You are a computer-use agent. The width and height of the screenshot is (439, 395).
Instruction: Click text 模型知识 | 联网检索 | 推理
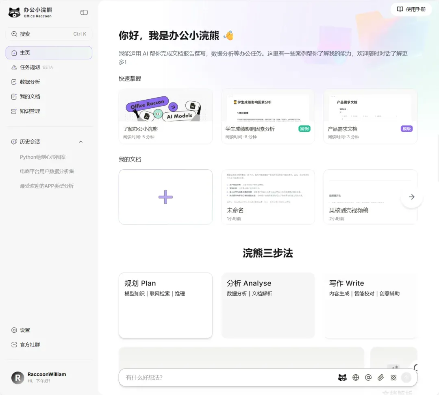(154, 294)
